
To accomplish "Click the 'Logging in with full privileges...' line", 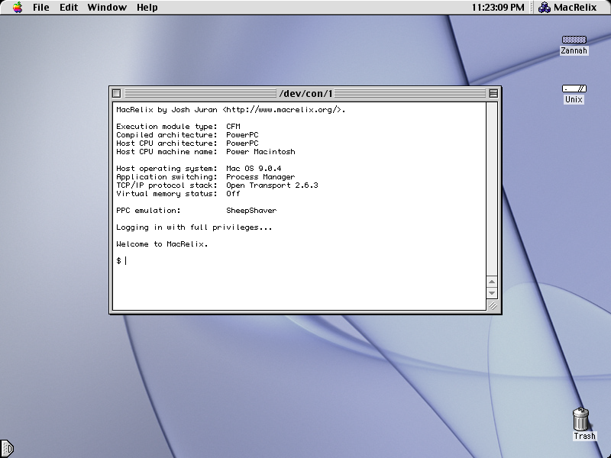I will pyautogui.click(x=194, y=227).
